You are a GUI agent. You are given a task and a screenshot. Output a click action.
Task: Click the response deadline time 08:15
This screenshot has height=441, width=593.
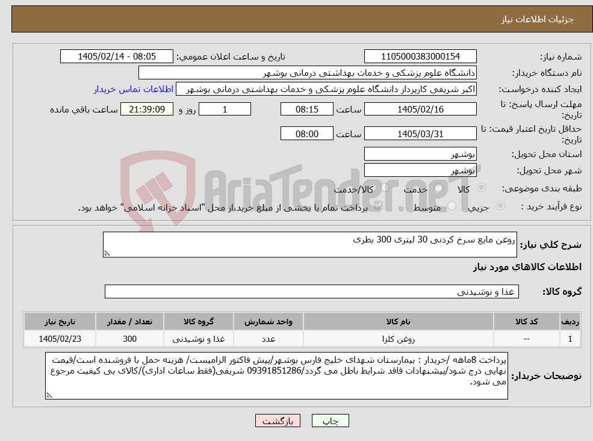[x=306, y=109]
